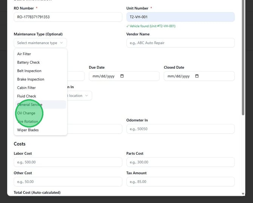Focus the Other Cost field
The height and width of the screenshot is (203, 253).
tap(68, 182)
